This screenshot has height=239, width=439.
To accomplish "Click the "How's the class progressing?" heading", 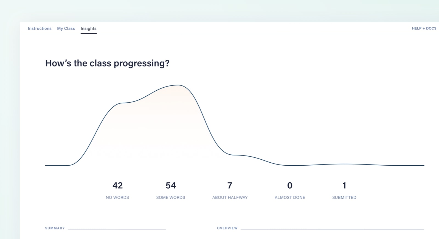I will pyautogui.click(x=107, y=63).
